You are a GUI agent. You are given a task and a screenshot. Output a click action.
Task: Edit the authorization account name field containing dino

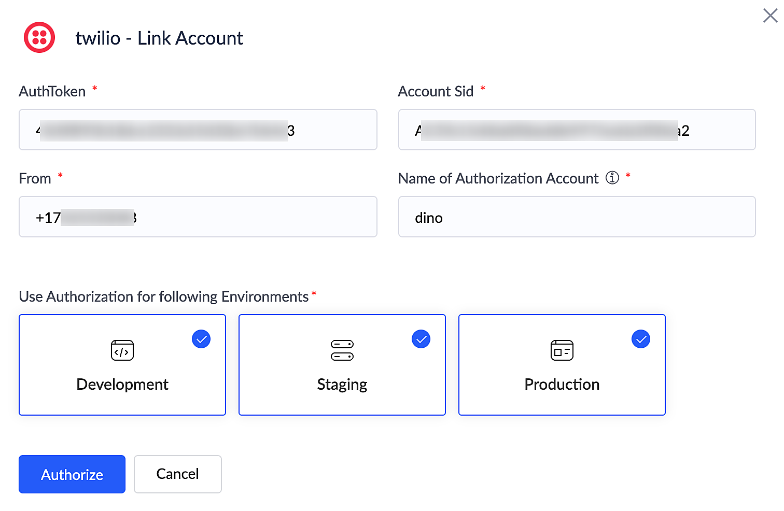[x=577, y=217]
